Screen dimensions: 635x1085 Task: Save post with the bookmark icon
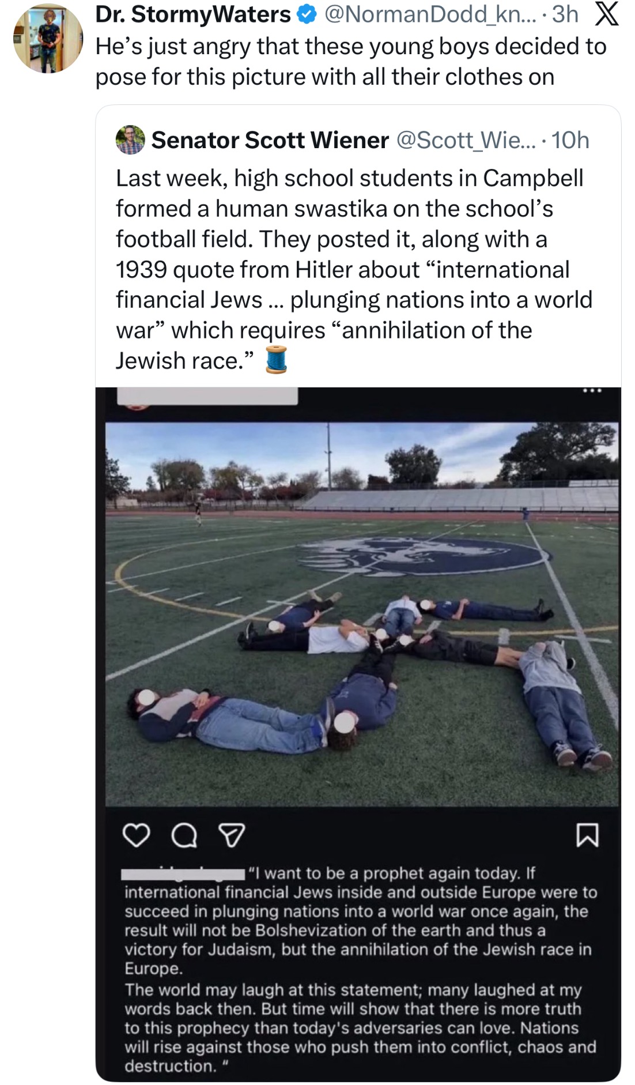pyautogui.click(x=587, y=835)
